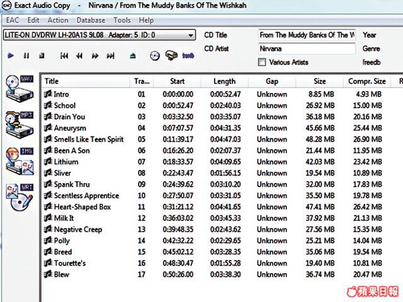
Task: Pause playback
Action: (x=26, y=55)
